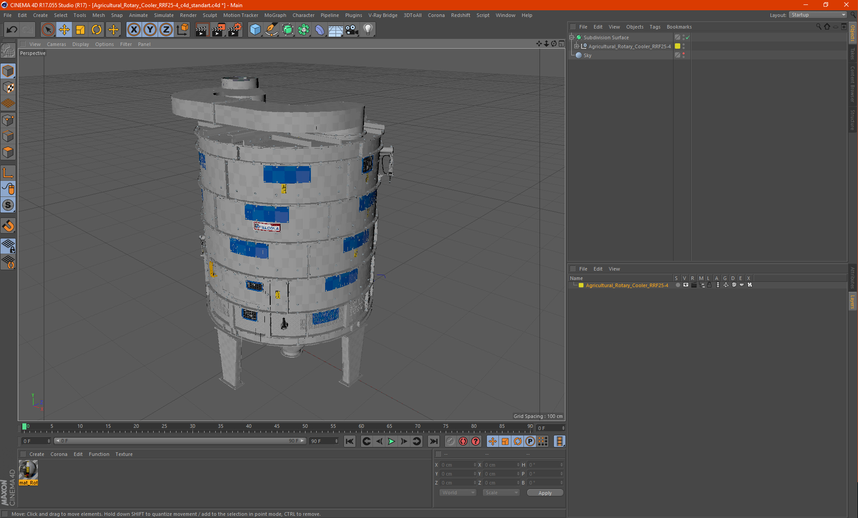Viewport: 858px width, 518px height.
Task: Play the animation forward
Action: tap(391, 441)
